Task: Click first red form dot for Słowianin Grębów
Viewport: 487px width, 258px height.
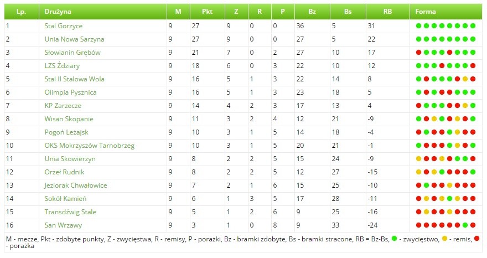Action: pyautogui.click(x=419, y=53)
